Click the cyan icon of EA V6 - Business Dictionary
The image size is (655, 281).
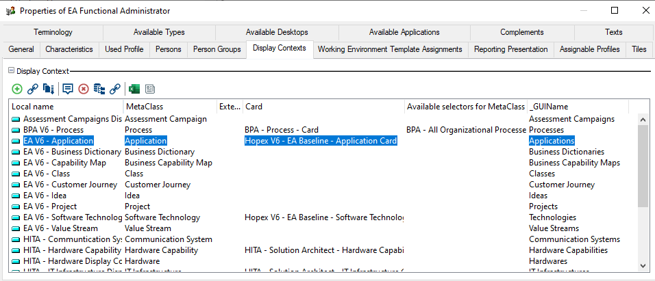click(16, 152)
